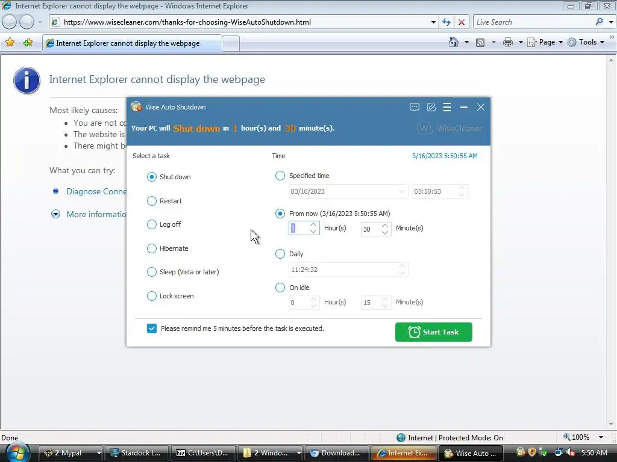Switch to Windows Explorer taskbar group

click(x=271, y=453)
